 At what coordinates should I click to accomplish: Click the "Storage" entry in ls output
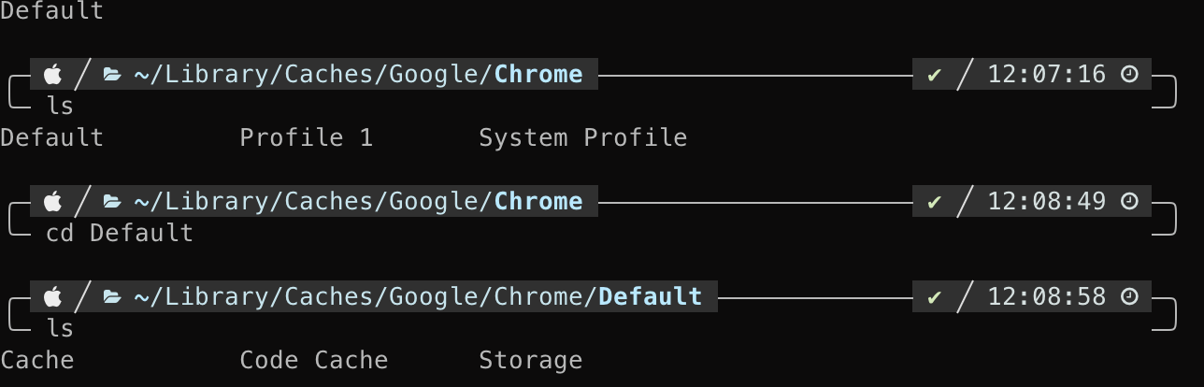531,361
